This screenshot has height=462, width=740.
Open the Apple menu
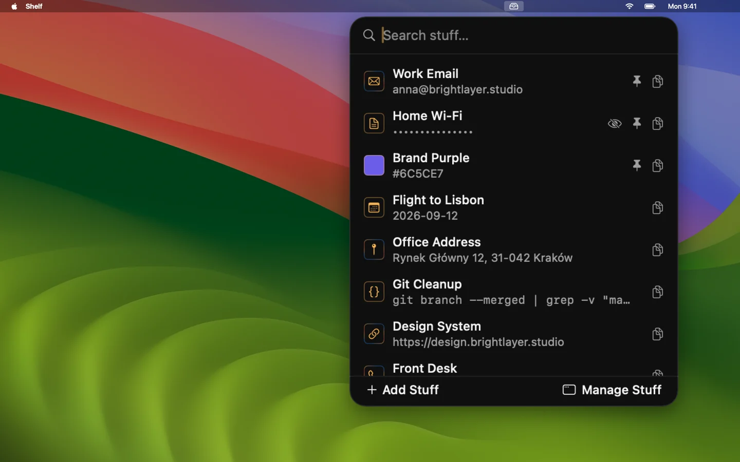click(14, 6)
